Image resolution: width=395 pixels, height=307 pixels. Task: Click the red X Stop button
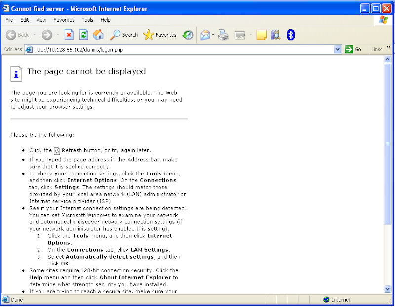69,35
